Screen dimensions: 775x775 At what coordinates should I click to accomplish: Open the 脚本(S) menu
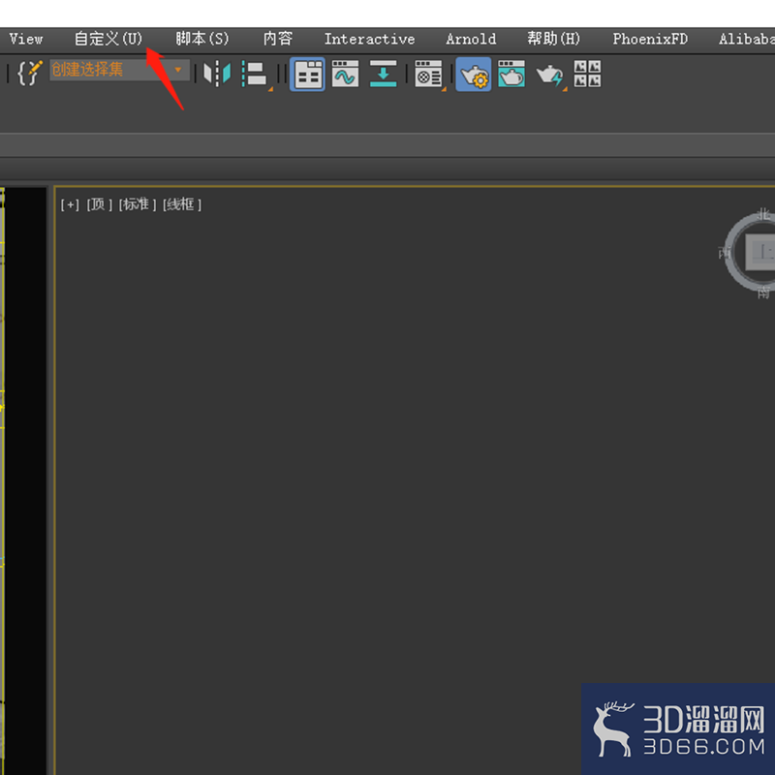click(202, 39)
